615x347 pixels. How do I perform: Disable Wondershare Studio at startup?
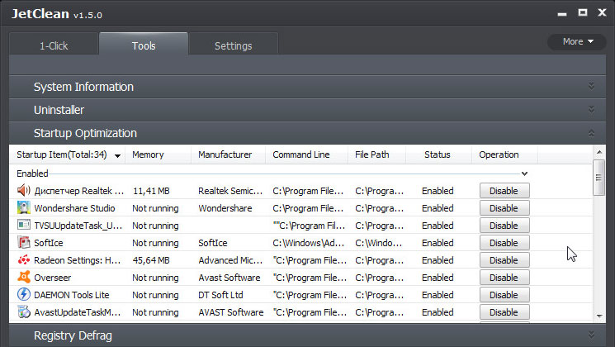coord(504,208)
